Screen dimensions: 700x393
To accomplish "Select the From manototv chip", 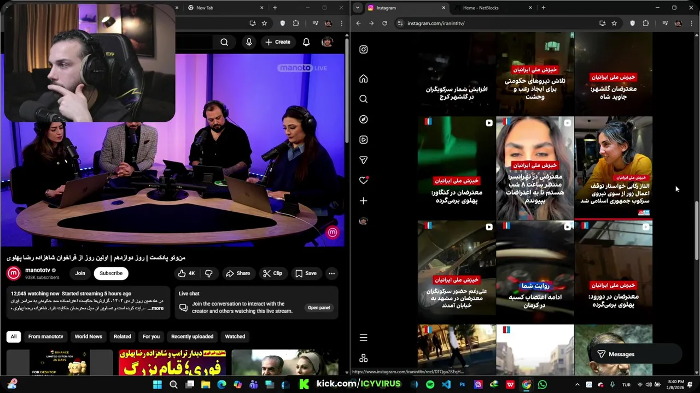I will (45, 336).
